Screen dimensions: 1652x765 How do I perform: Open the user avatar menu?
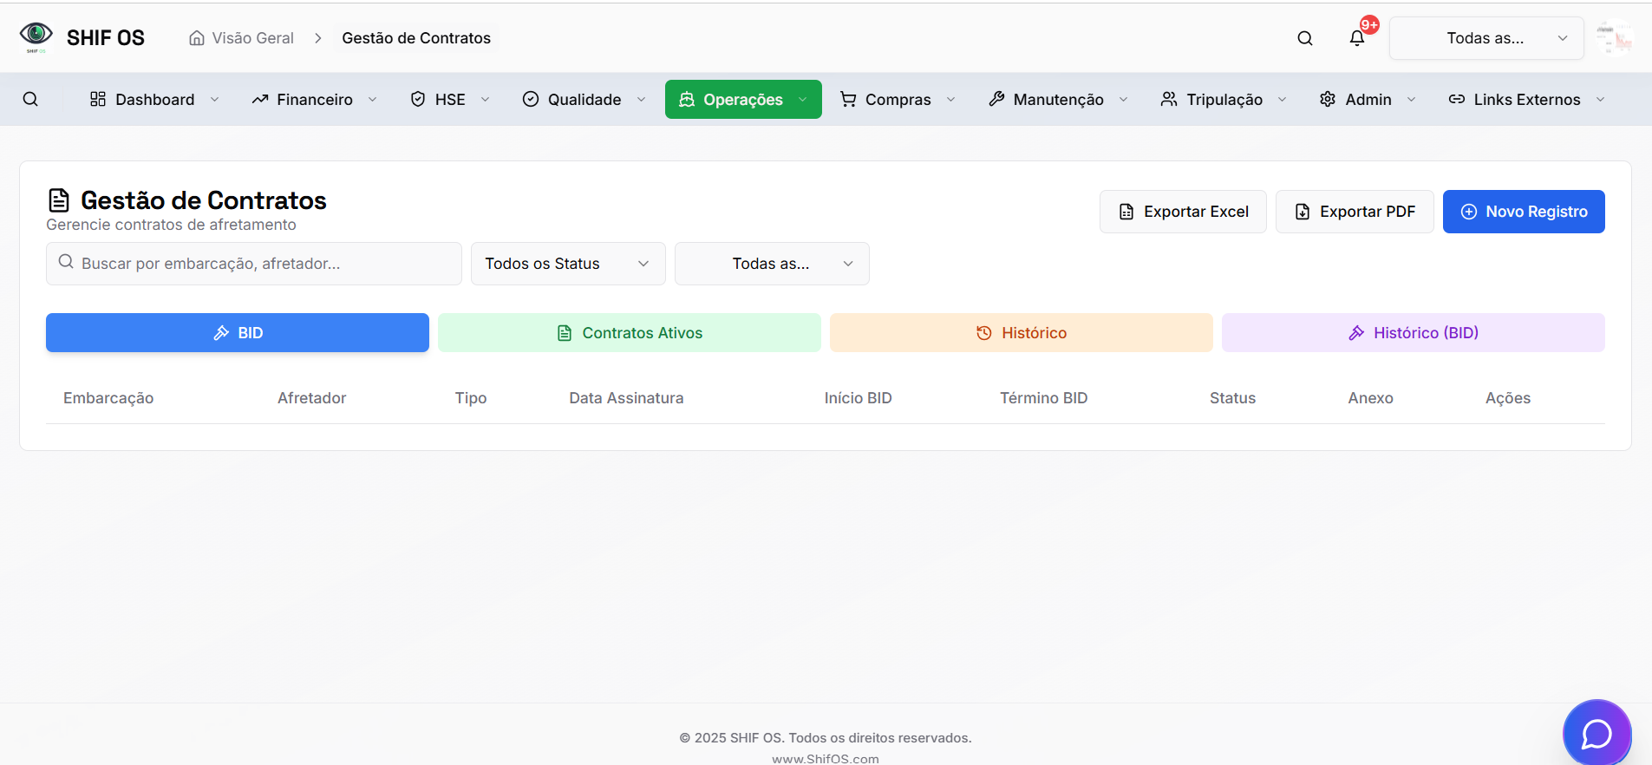click(x=1614, y=38)
